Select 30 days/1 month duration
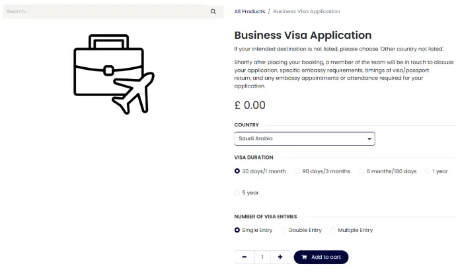Viewport: 456px width, 276px height. [x=237, y=171]
